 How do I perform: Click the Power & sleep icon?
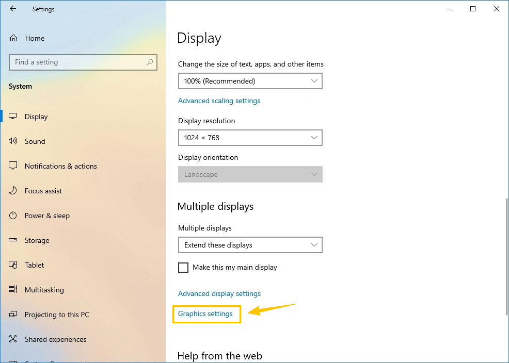(x=13, y=216)
